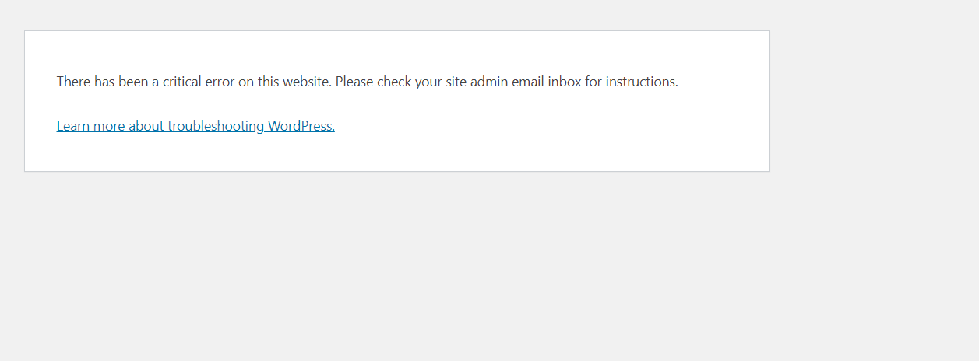
Task: Click the word 'troubleshooting' in the link
Action: pos(216,126)
